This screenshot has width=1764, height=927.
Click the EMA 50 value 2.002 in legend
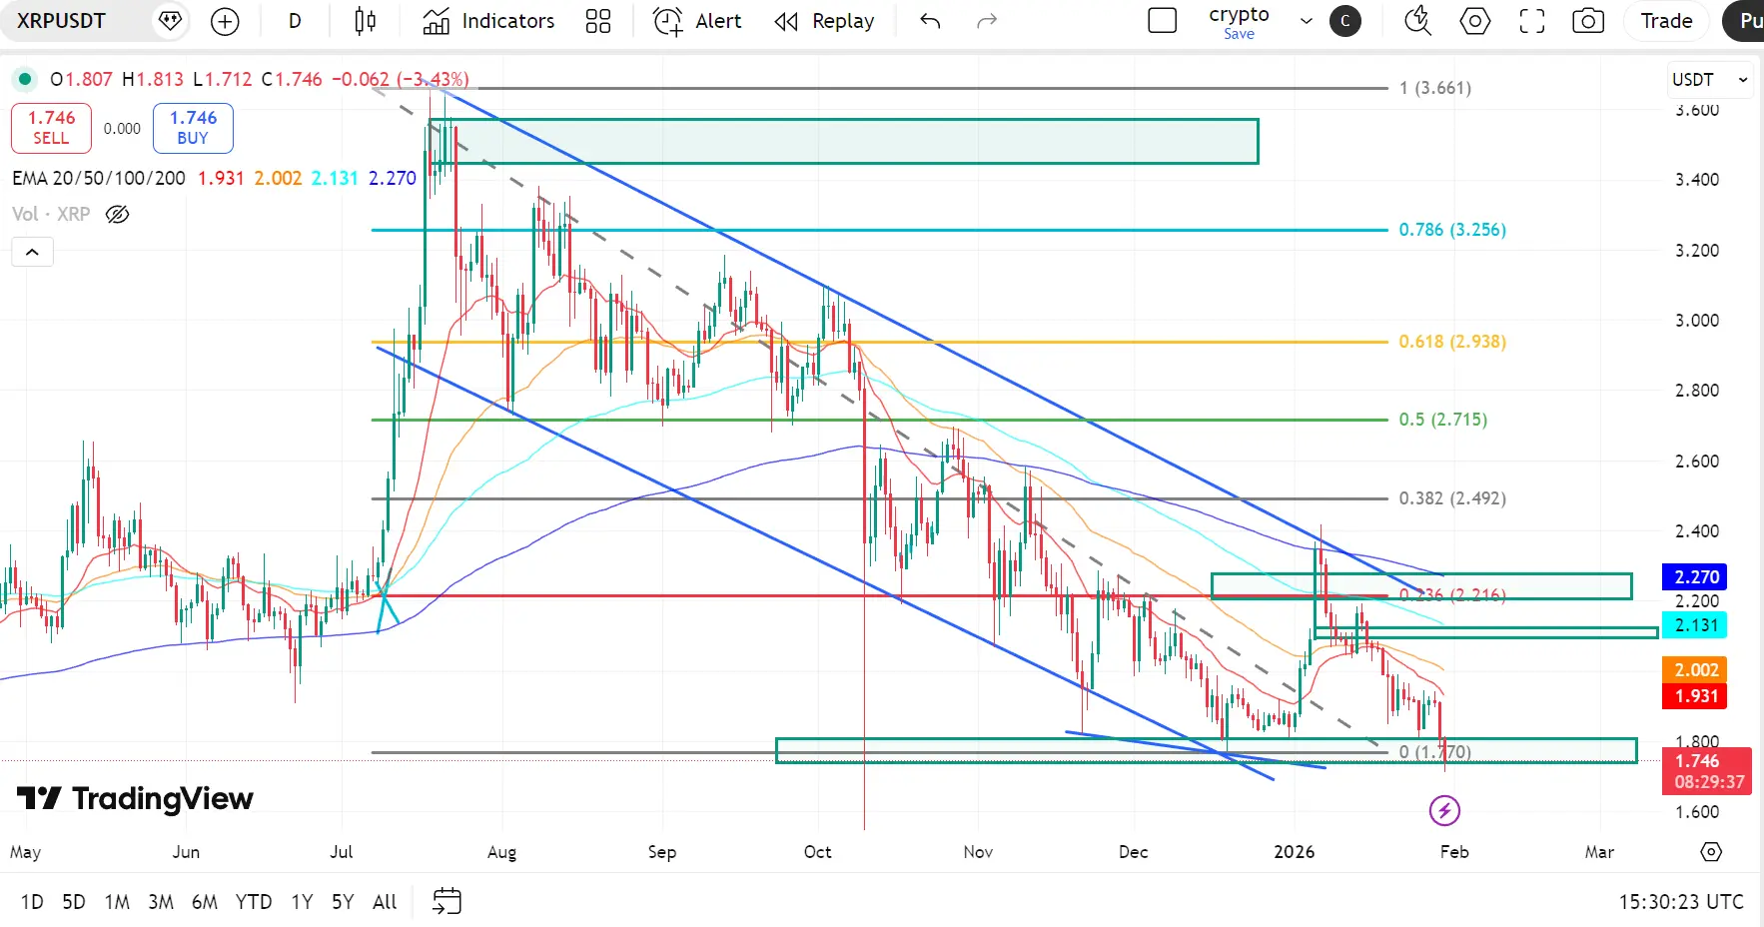point(278,178)
